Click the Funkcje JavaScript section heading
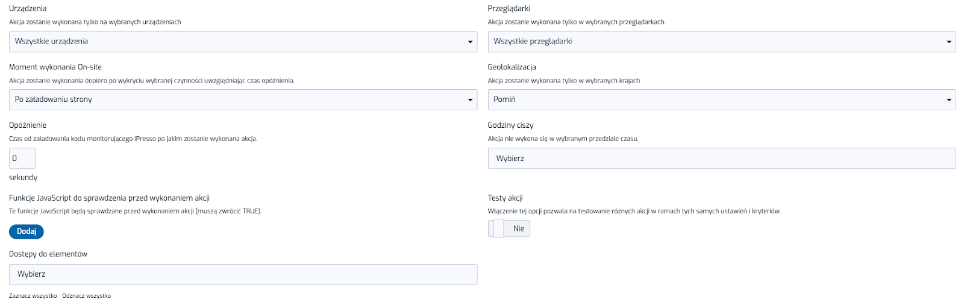The height and width of the screenshot is (302, 964). tap(109, 198)
